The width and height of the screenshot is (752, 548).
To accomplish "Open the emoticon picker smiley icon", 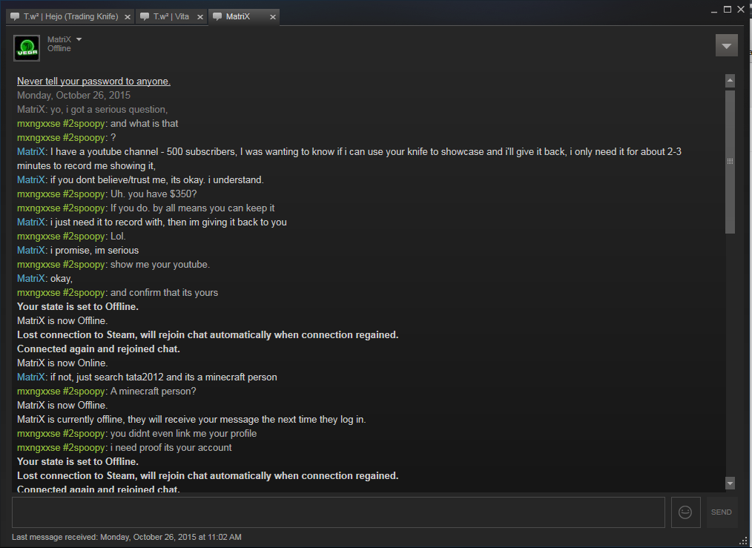I will pyautogui.click(x=685, y=512).
